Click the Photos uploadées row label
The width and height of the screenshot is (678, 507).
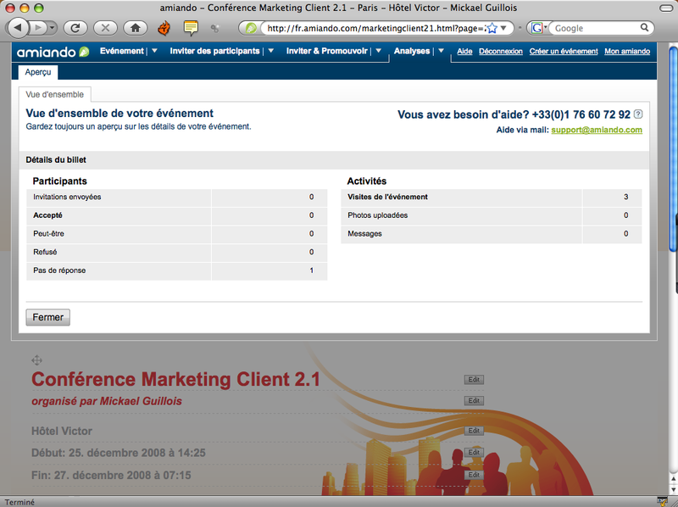pyautogui.click(x=377, y=215)
